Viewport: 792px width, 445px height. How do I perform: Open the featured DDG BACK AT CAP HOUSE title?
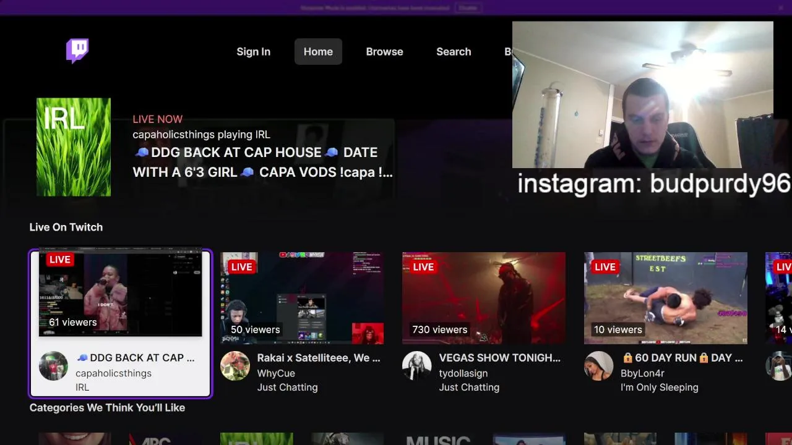coord(263,163)
